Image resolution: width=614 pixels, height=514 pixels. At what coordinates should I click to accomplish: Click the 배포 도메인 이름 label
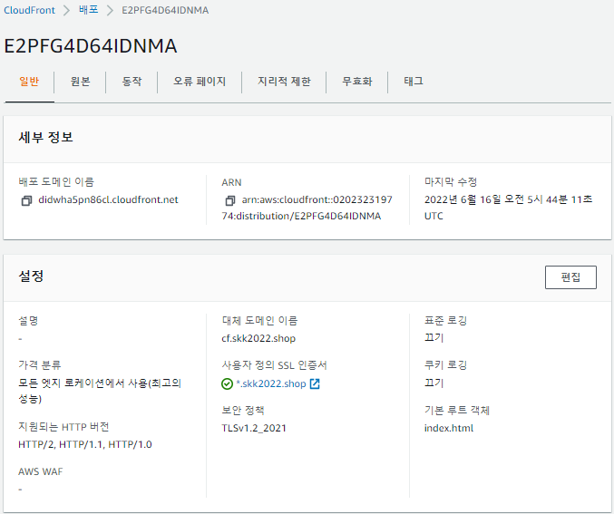click(x=56, y=182)
